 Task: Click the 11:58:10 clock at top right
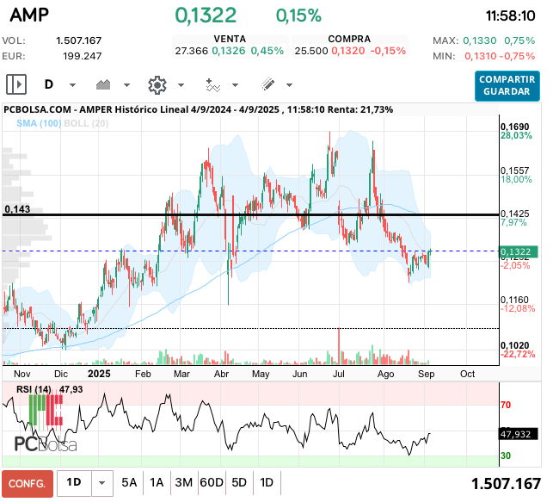point(510,15)
